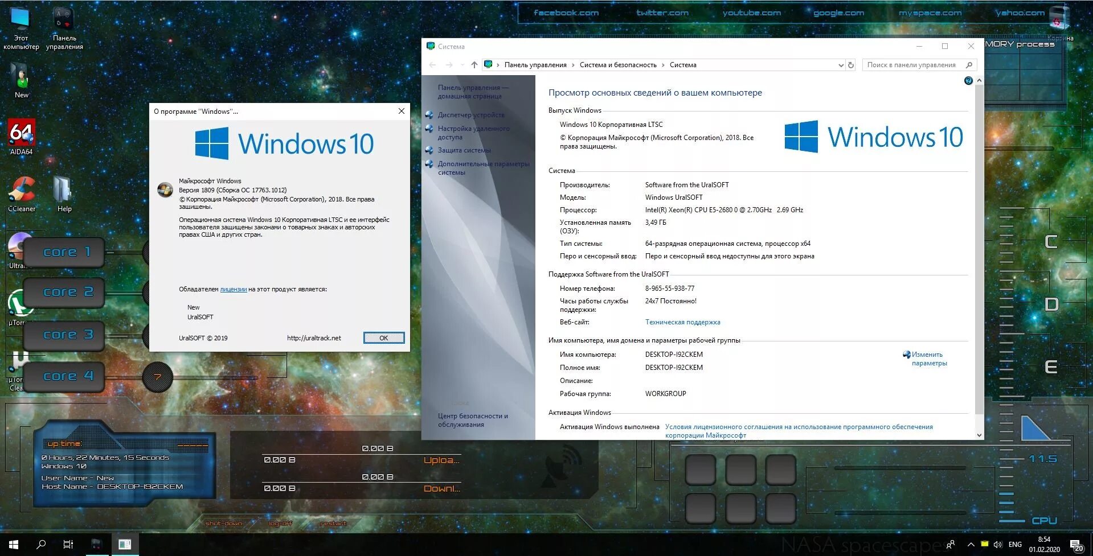
Task: Click the core 2 widget button
Action: coord(64,292)
